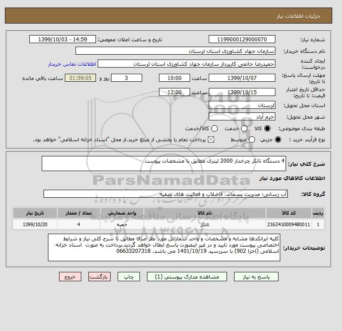Select the خدمت radio button

[x=244, y=128]
